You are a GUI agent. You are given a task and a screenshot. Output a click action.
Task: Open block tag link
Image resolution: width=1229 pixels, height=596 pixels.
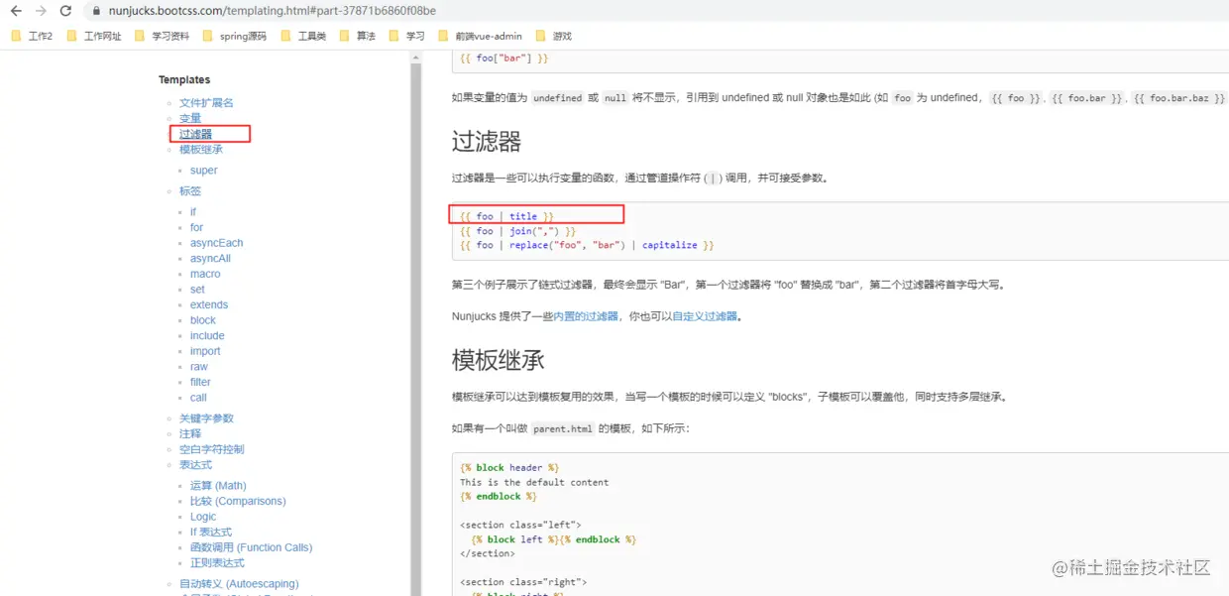click(x=203, y=320)
